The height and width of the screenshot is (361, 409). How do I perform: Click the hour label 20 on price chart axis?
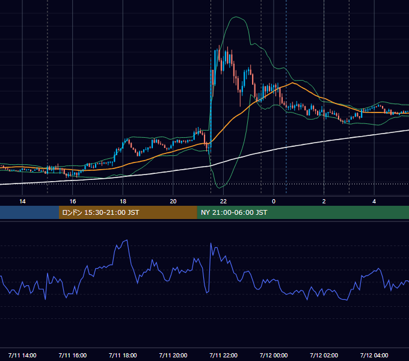point(173,202)
